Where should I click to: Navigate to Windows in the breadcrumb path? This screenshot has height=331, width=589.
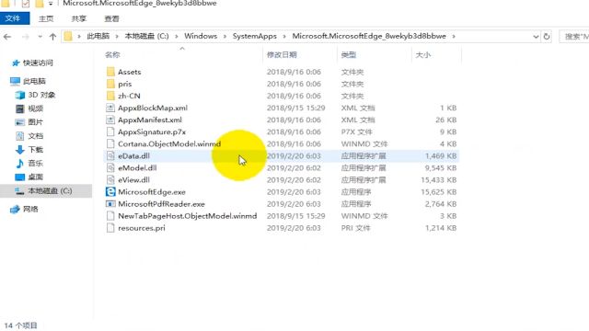[x=201, y=36]
